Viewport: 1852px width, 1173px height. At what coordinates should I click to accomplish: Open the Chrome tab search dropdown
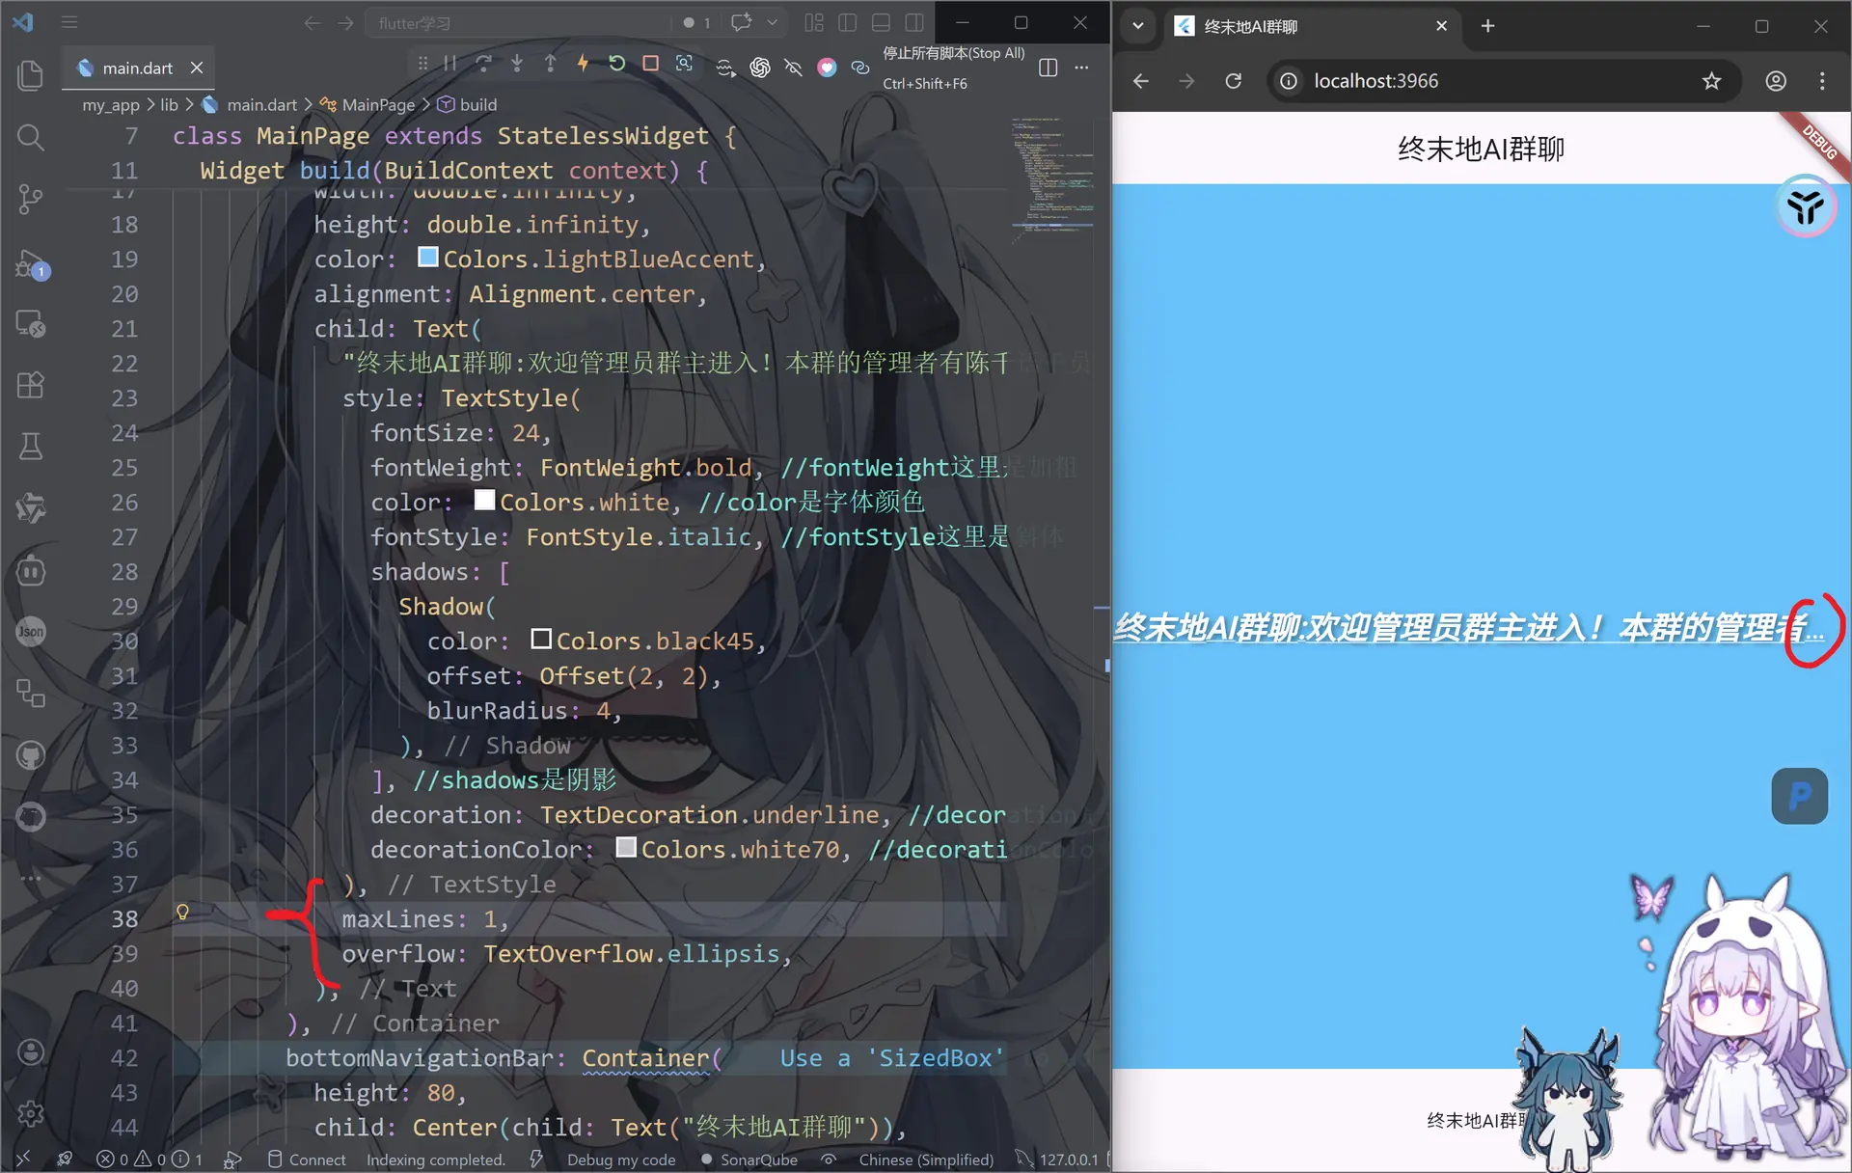tap(1138, 26)
